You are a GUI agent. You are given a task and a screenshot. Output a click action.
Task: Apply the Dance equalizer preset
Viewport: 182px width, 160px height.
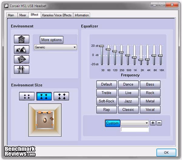tap(128, 84)
